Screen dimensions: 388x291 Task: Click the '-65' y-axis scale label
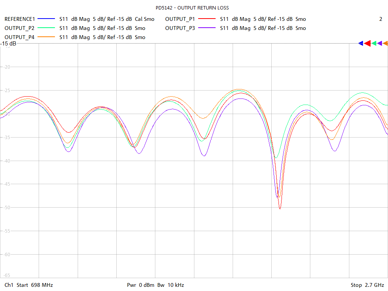pyautogui.click(x=7, y=275)
